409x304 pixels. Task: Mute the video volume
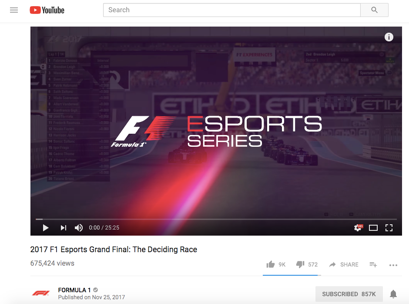point(79,228)
